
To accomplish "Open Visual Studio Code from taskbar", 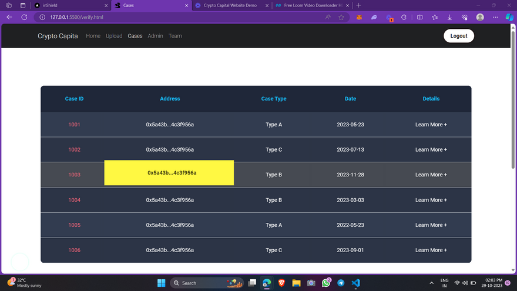I will 356,283.
